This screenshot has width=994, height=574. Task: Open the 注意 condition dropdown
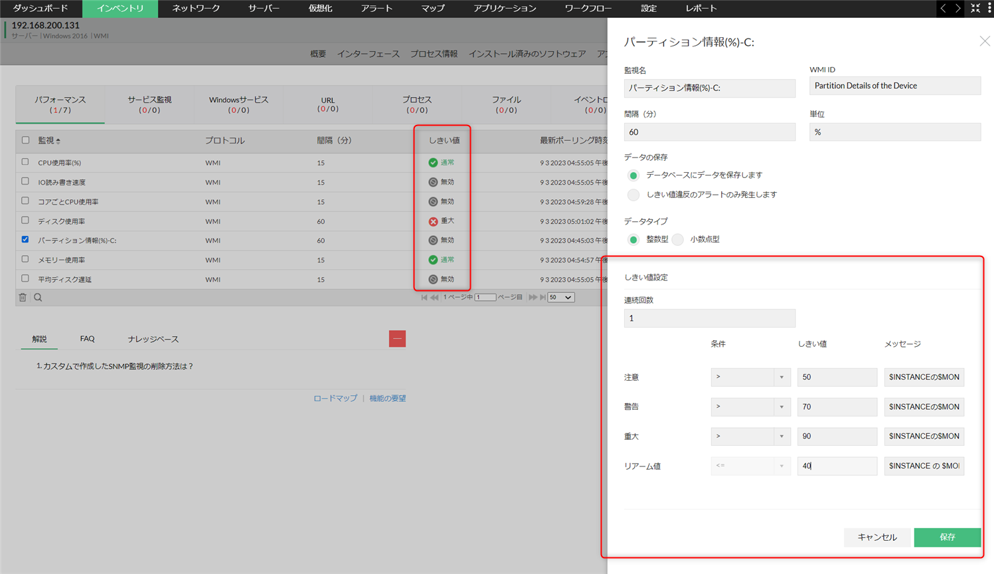(x=750, y=377)
